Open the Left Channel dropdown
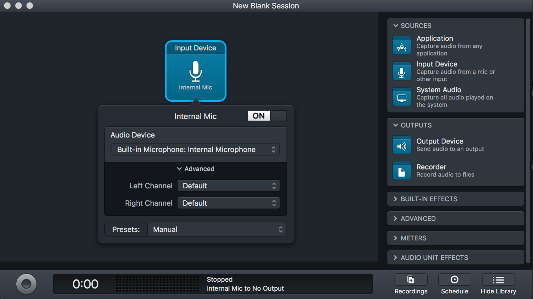 click(229, 186)
